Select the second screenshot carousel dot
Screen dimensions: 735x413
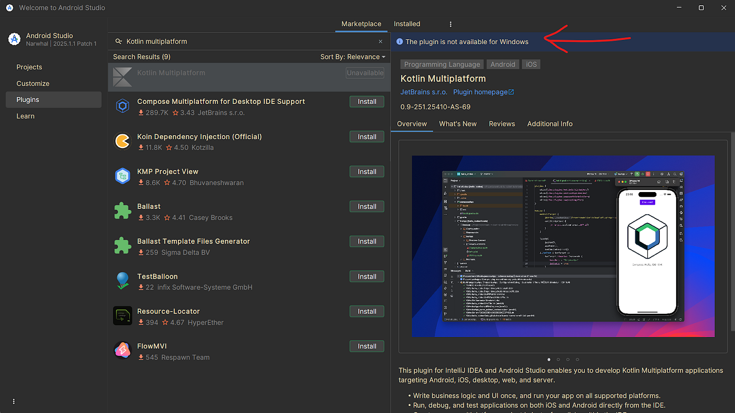[x=558, y=359]
